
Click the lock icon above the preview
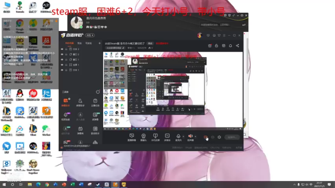tap(216, 46)
